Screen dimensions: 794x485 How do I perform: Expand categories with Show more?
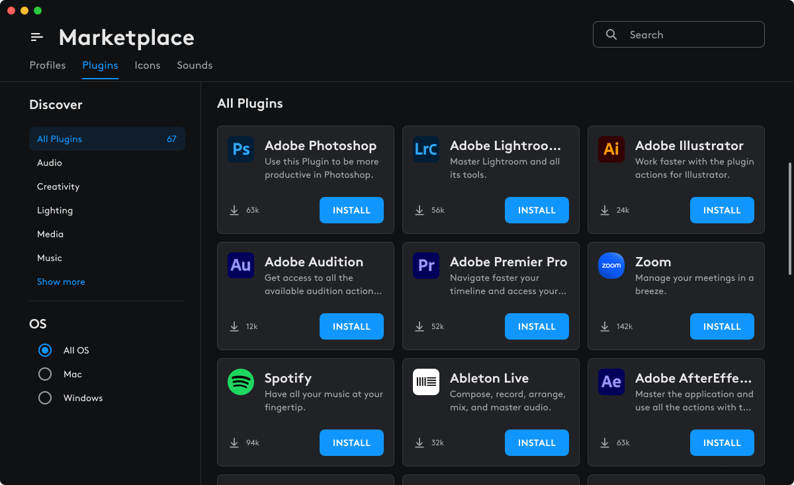click(x=61, y=281)
